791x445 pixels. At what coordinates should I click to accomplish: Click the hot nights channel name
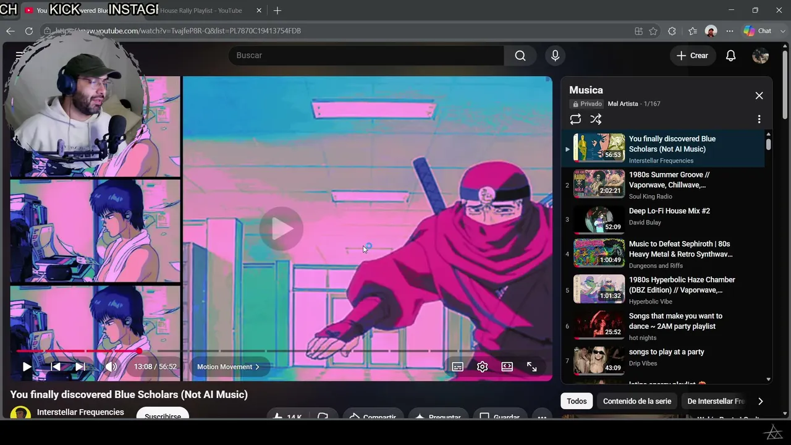point(643,337)
